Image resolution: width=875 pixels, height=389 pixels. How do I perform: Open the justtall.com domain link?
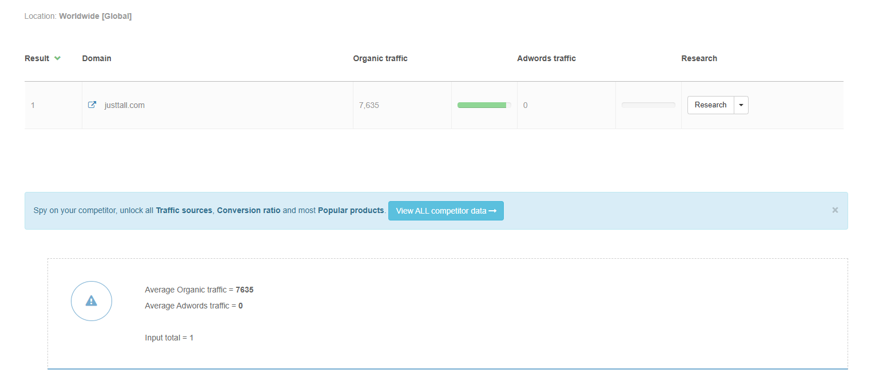125,105
